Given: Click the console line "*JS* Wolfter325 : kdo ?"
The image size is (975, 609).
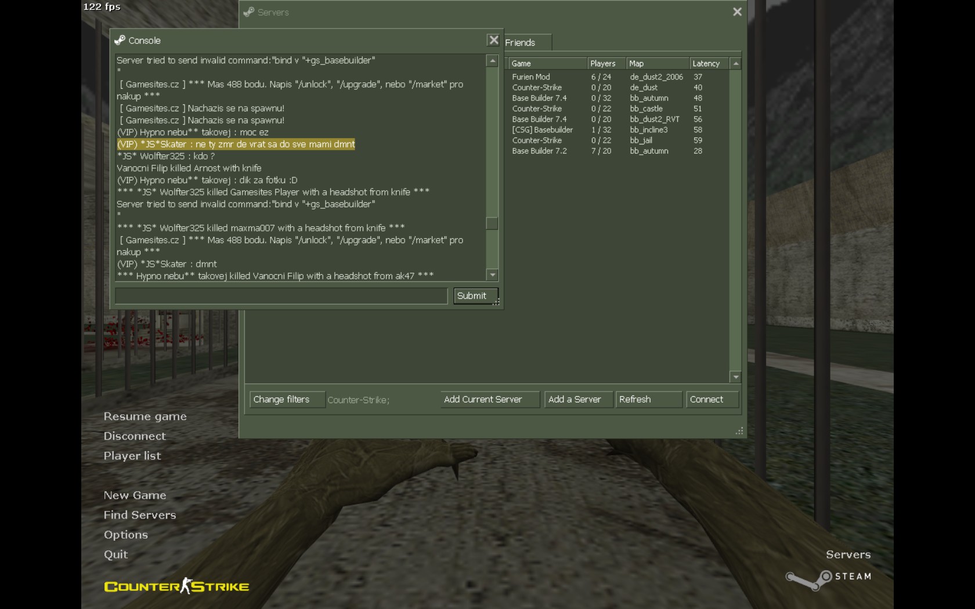Looking at the screenshot, I should point(166,156).
